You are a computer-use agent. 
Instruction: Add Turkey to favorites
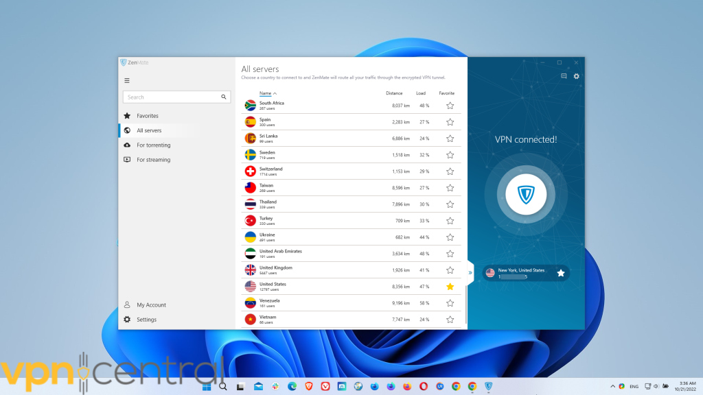(x=450, y=221)
